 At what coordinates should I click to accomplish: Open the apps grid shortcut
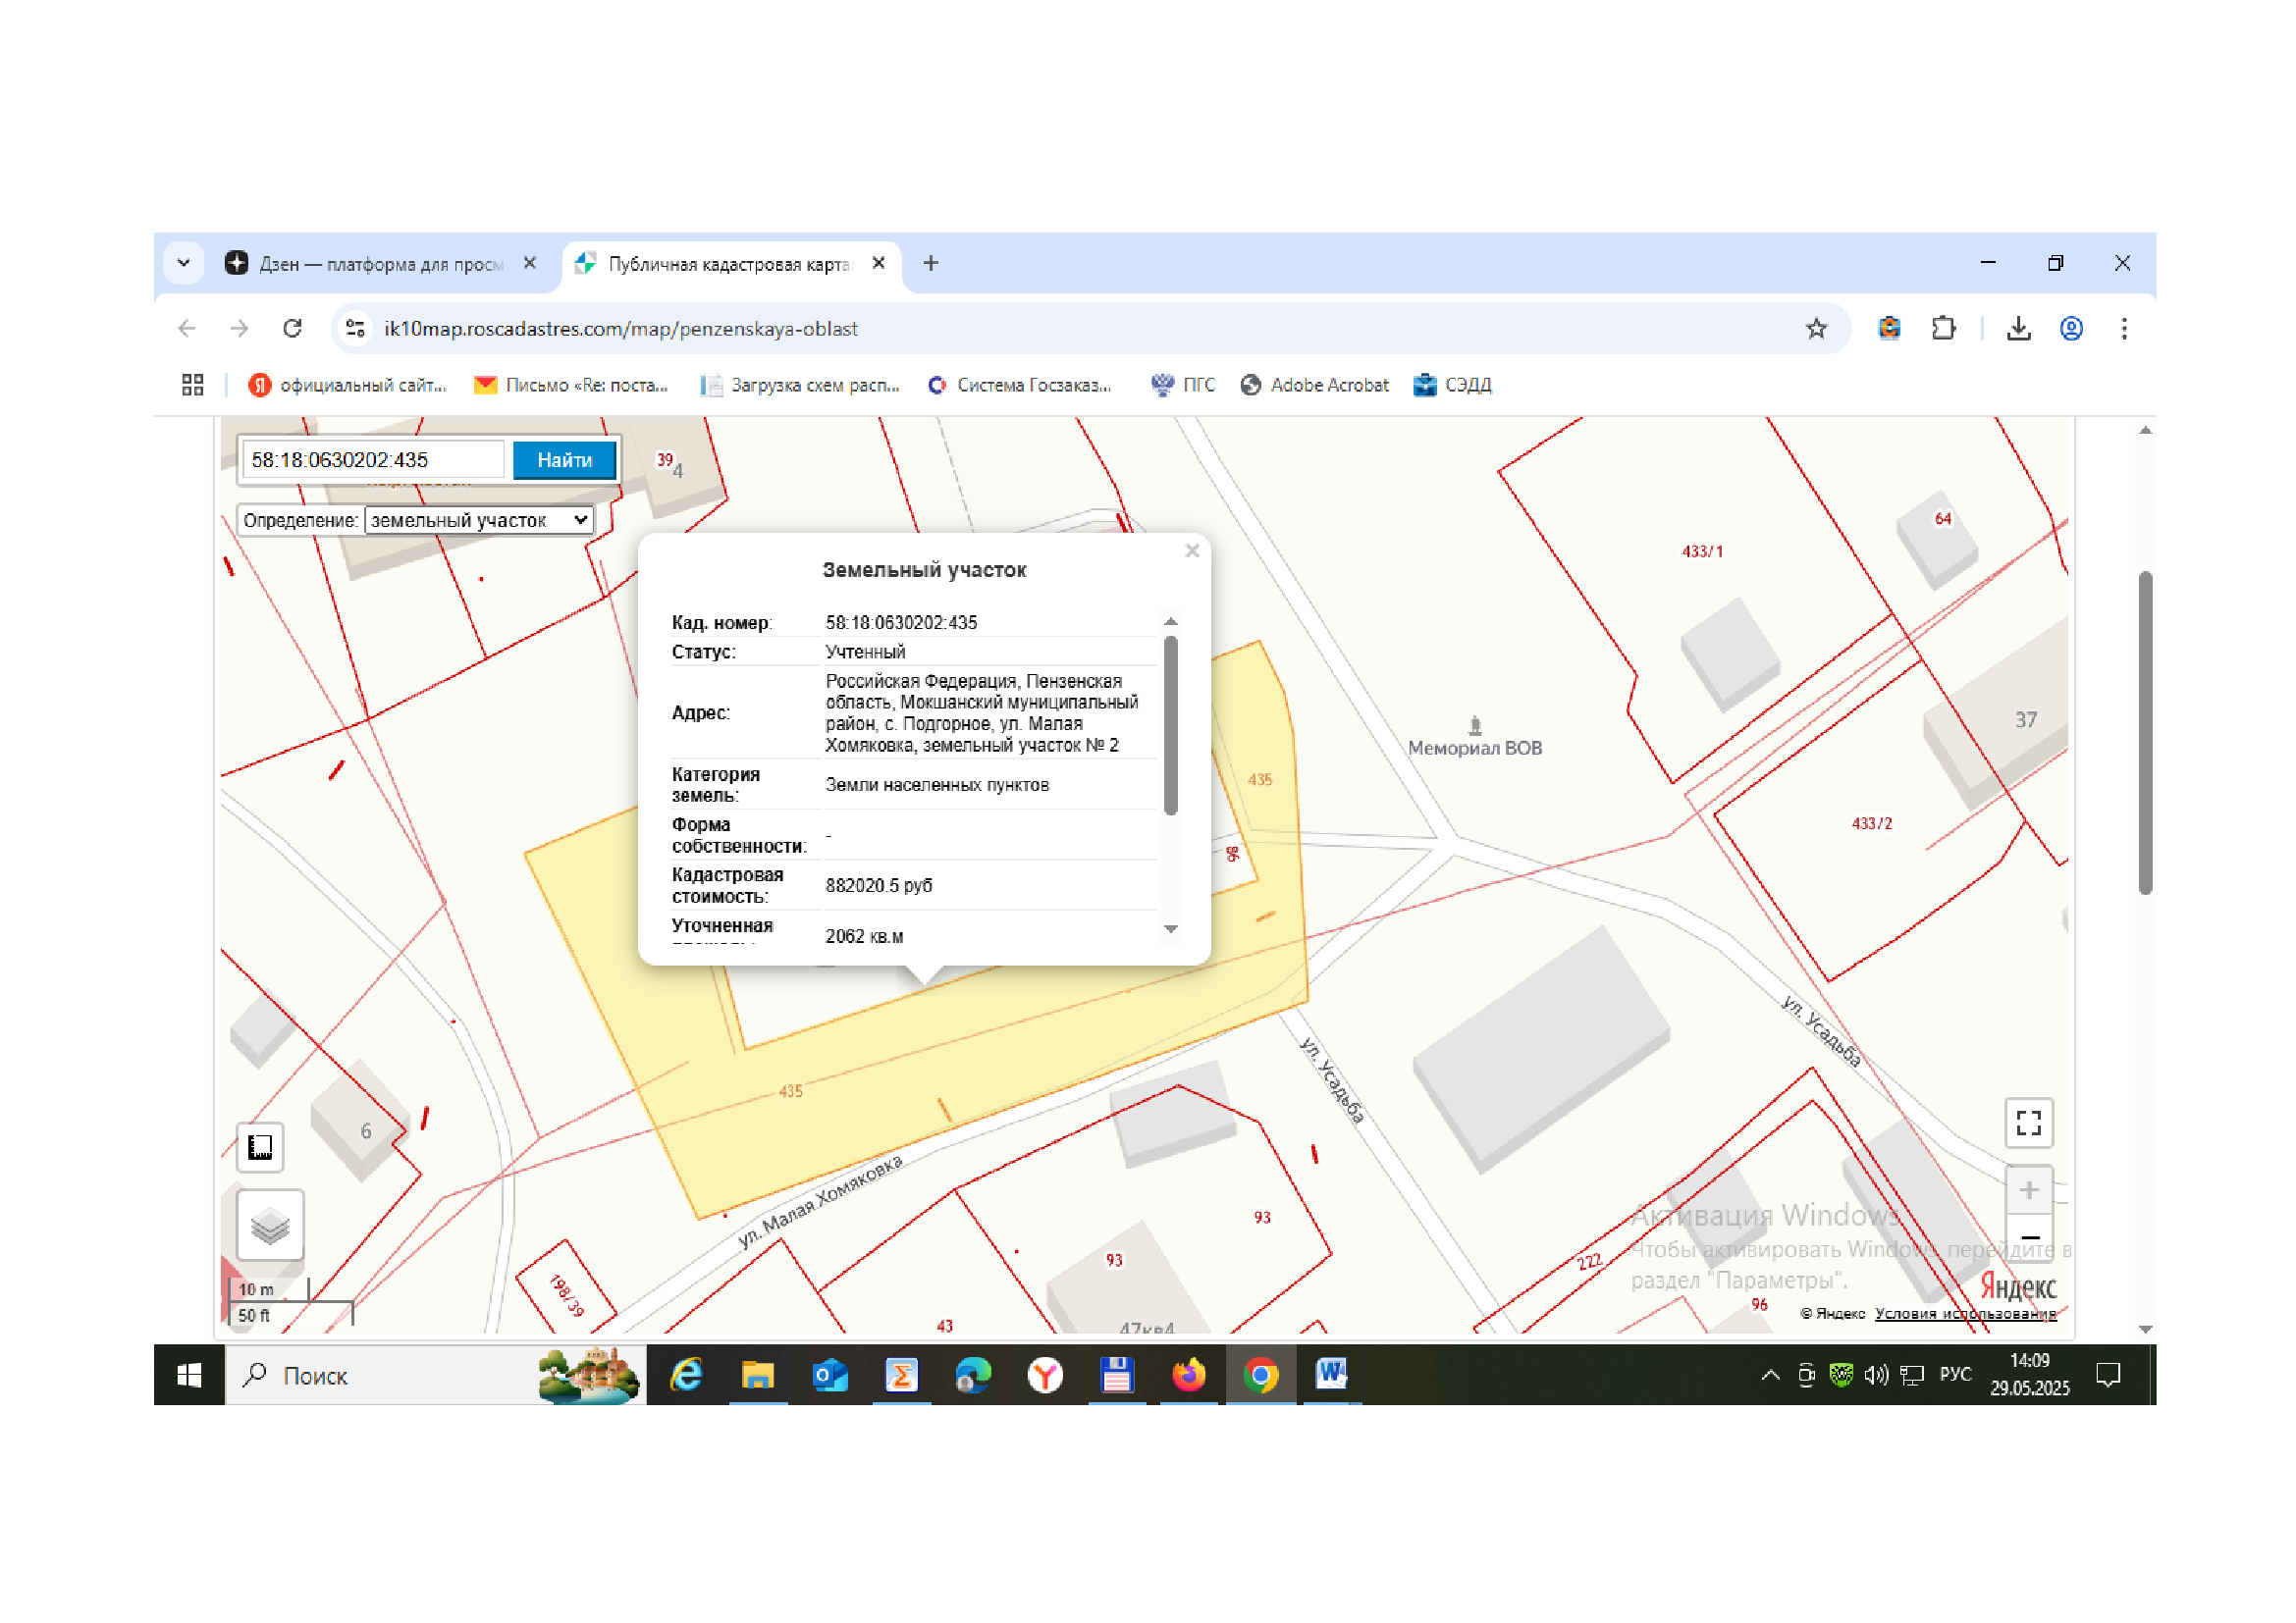(193, 385)
